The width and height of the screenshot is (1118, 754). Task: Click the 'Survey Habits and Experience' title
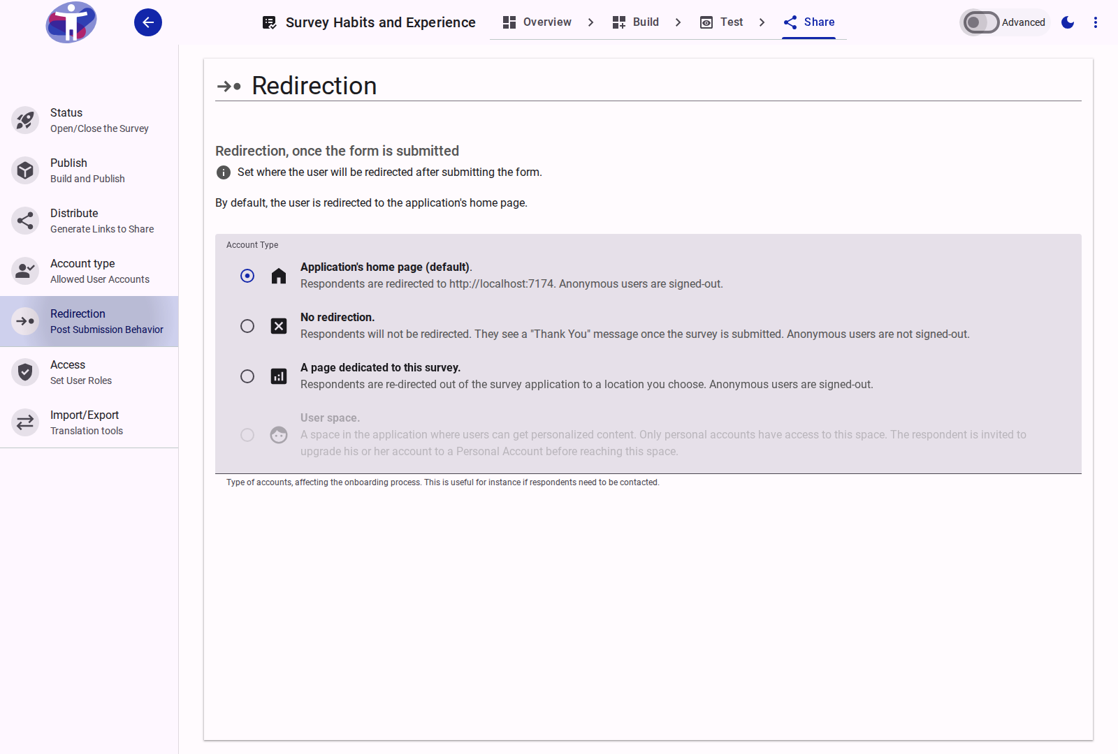click(381, 22)
